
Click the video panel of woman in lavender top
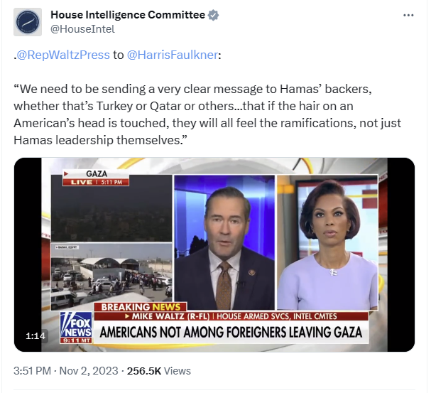point(327,242)
